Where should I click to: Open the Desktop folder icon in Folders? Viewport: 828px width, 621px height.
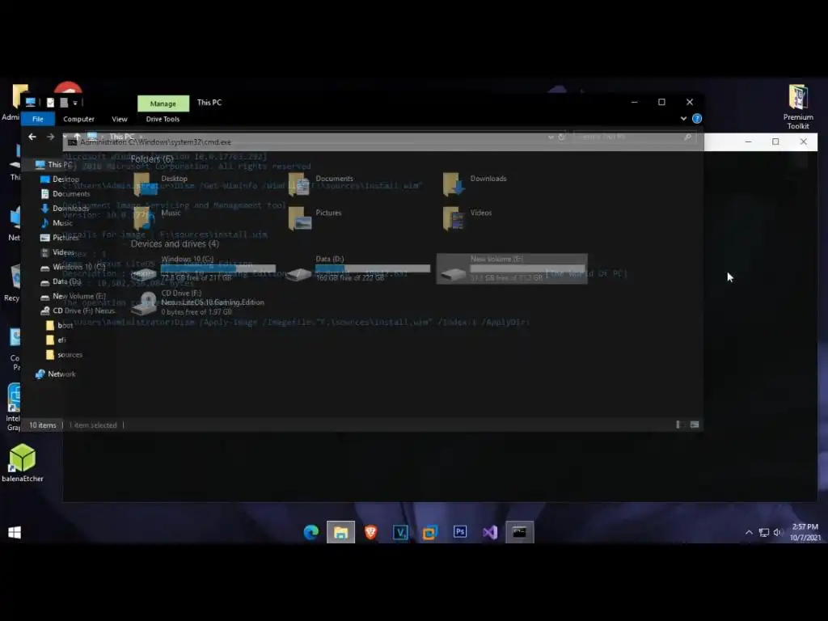(x=146, y=184)
